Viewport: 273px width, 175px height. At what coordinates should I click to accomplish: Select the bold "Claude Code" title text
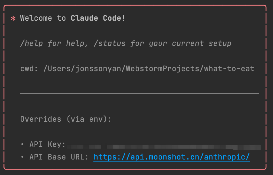tap(96, 18)
